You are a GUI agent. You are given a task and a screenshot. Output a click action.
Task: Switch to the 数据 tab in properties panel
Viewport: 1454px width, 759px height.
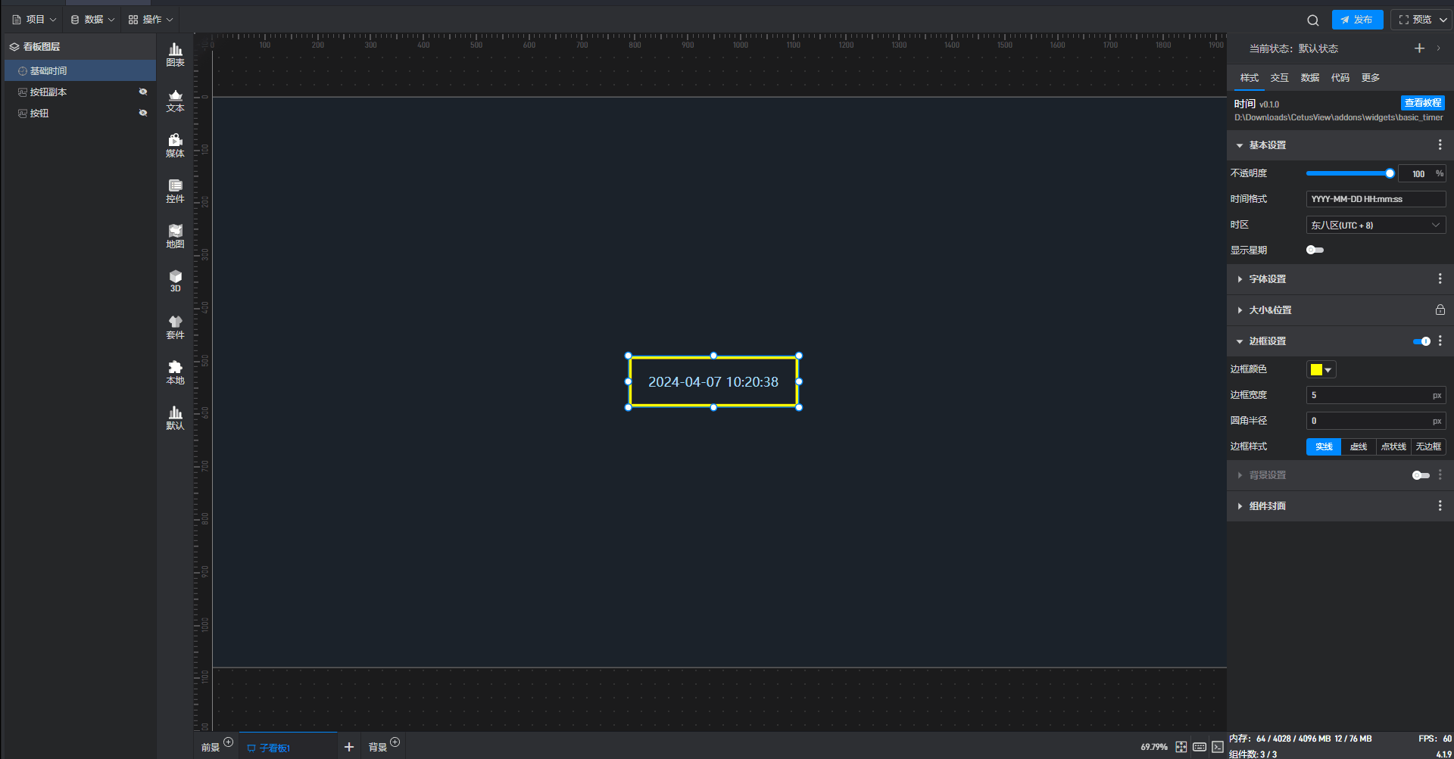point(1309,78)
